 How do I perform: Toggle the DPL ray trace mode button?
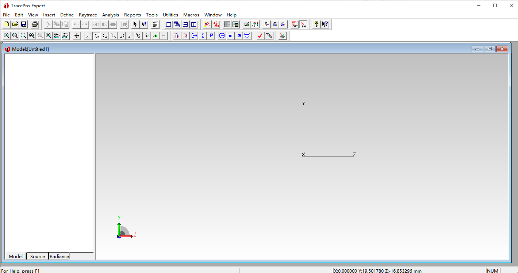pos(303,24)
